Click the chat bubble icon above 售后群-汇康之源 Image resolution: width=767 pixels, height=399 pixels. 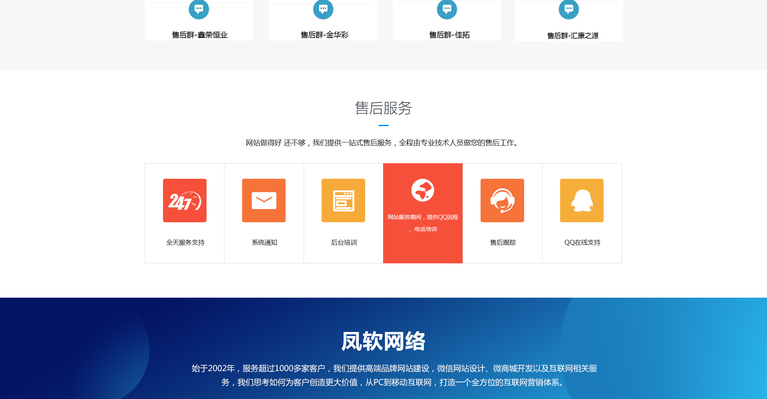coord(568,9)
